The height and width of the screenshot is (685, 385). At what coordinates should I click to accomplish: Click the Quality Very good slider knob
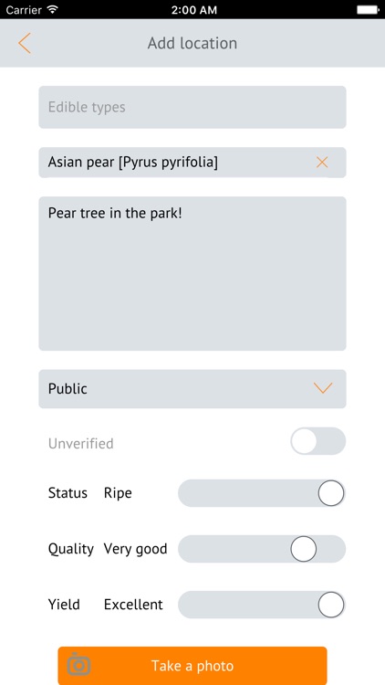304,549
